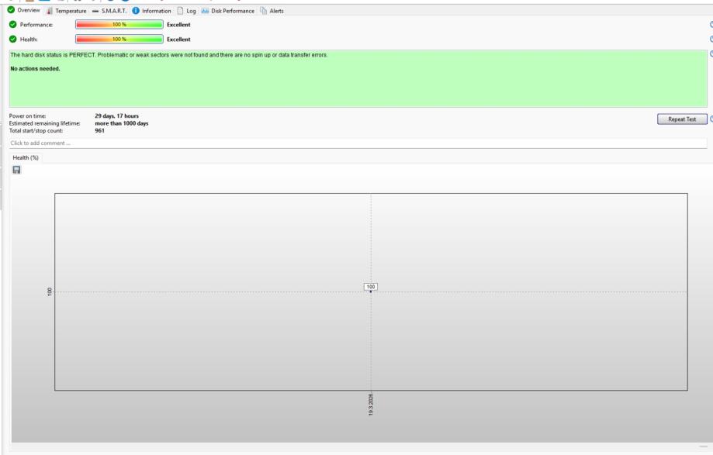This screenshot has width=713, height=455.
Task: Open the Information tab
Action: 151,11
